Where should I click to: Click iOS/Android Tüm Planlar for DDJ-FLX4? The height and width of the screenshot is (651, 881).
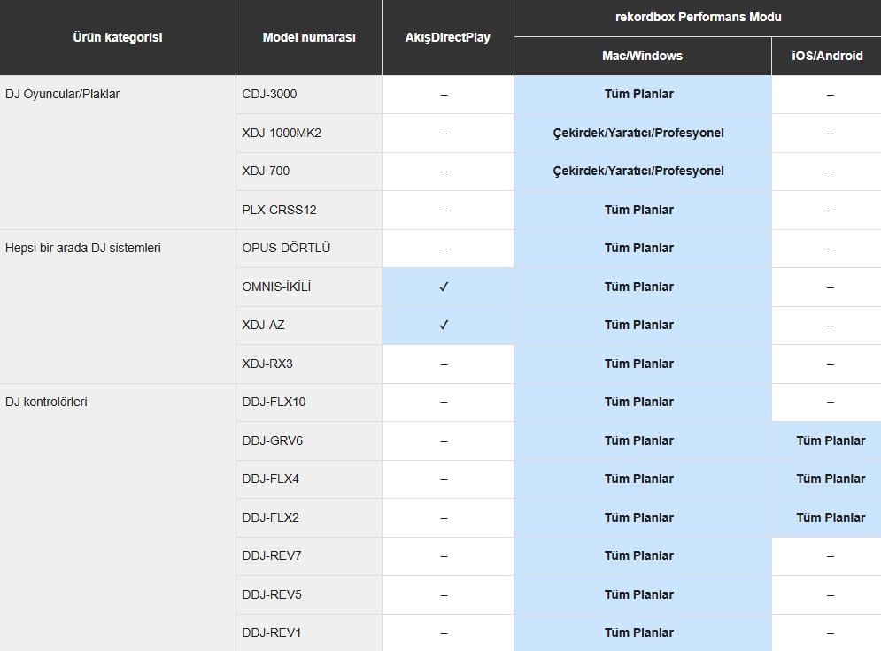(x=831, y=479)
